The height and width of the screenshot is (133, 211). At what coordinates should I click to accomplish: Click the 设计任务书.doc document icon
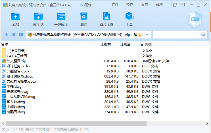[x=3, y=66]
